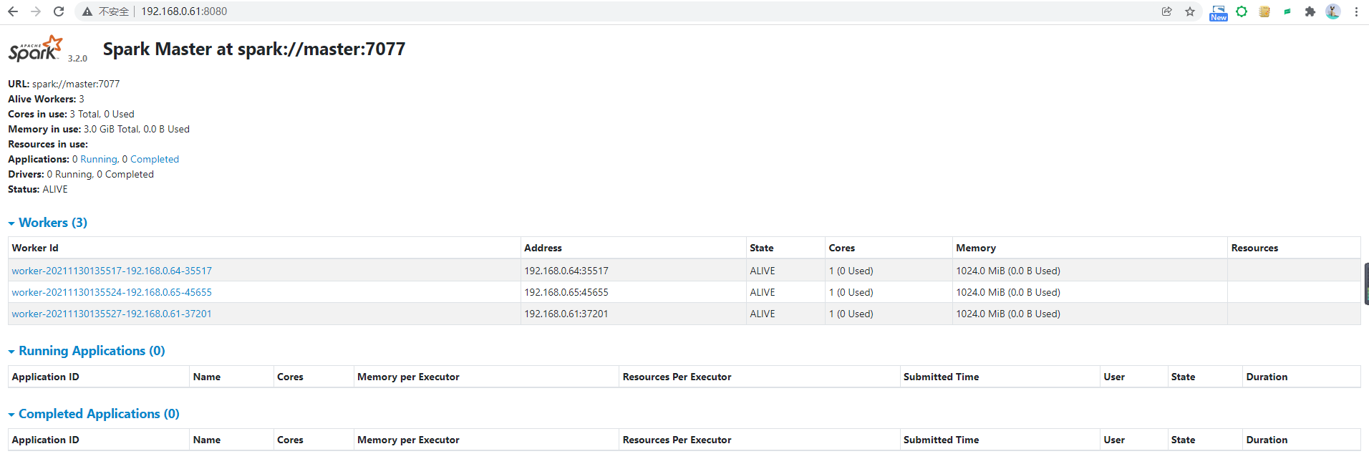Open worker link for 192.168.0.65-45655
This screenshot has width=1369, height=464.
pyautogui.click(x=112, y=292)
